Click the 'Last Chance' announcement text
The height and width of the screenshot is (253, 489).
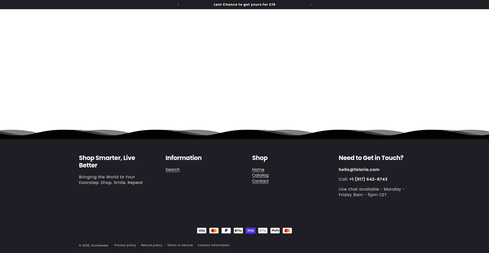244,5
